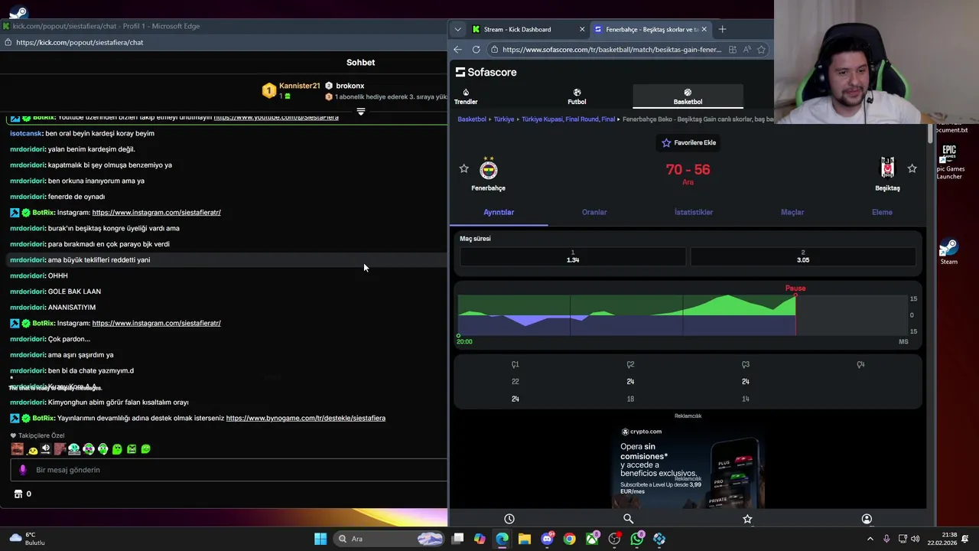Select odds option 2 at 3.05
The image size is (979, 551).
pos(803,256)
